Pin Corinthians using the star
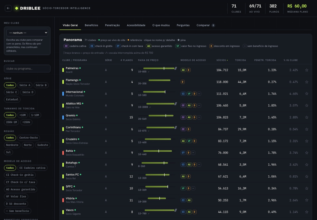This screenshot has width=317, height=220. pos(307,129)
